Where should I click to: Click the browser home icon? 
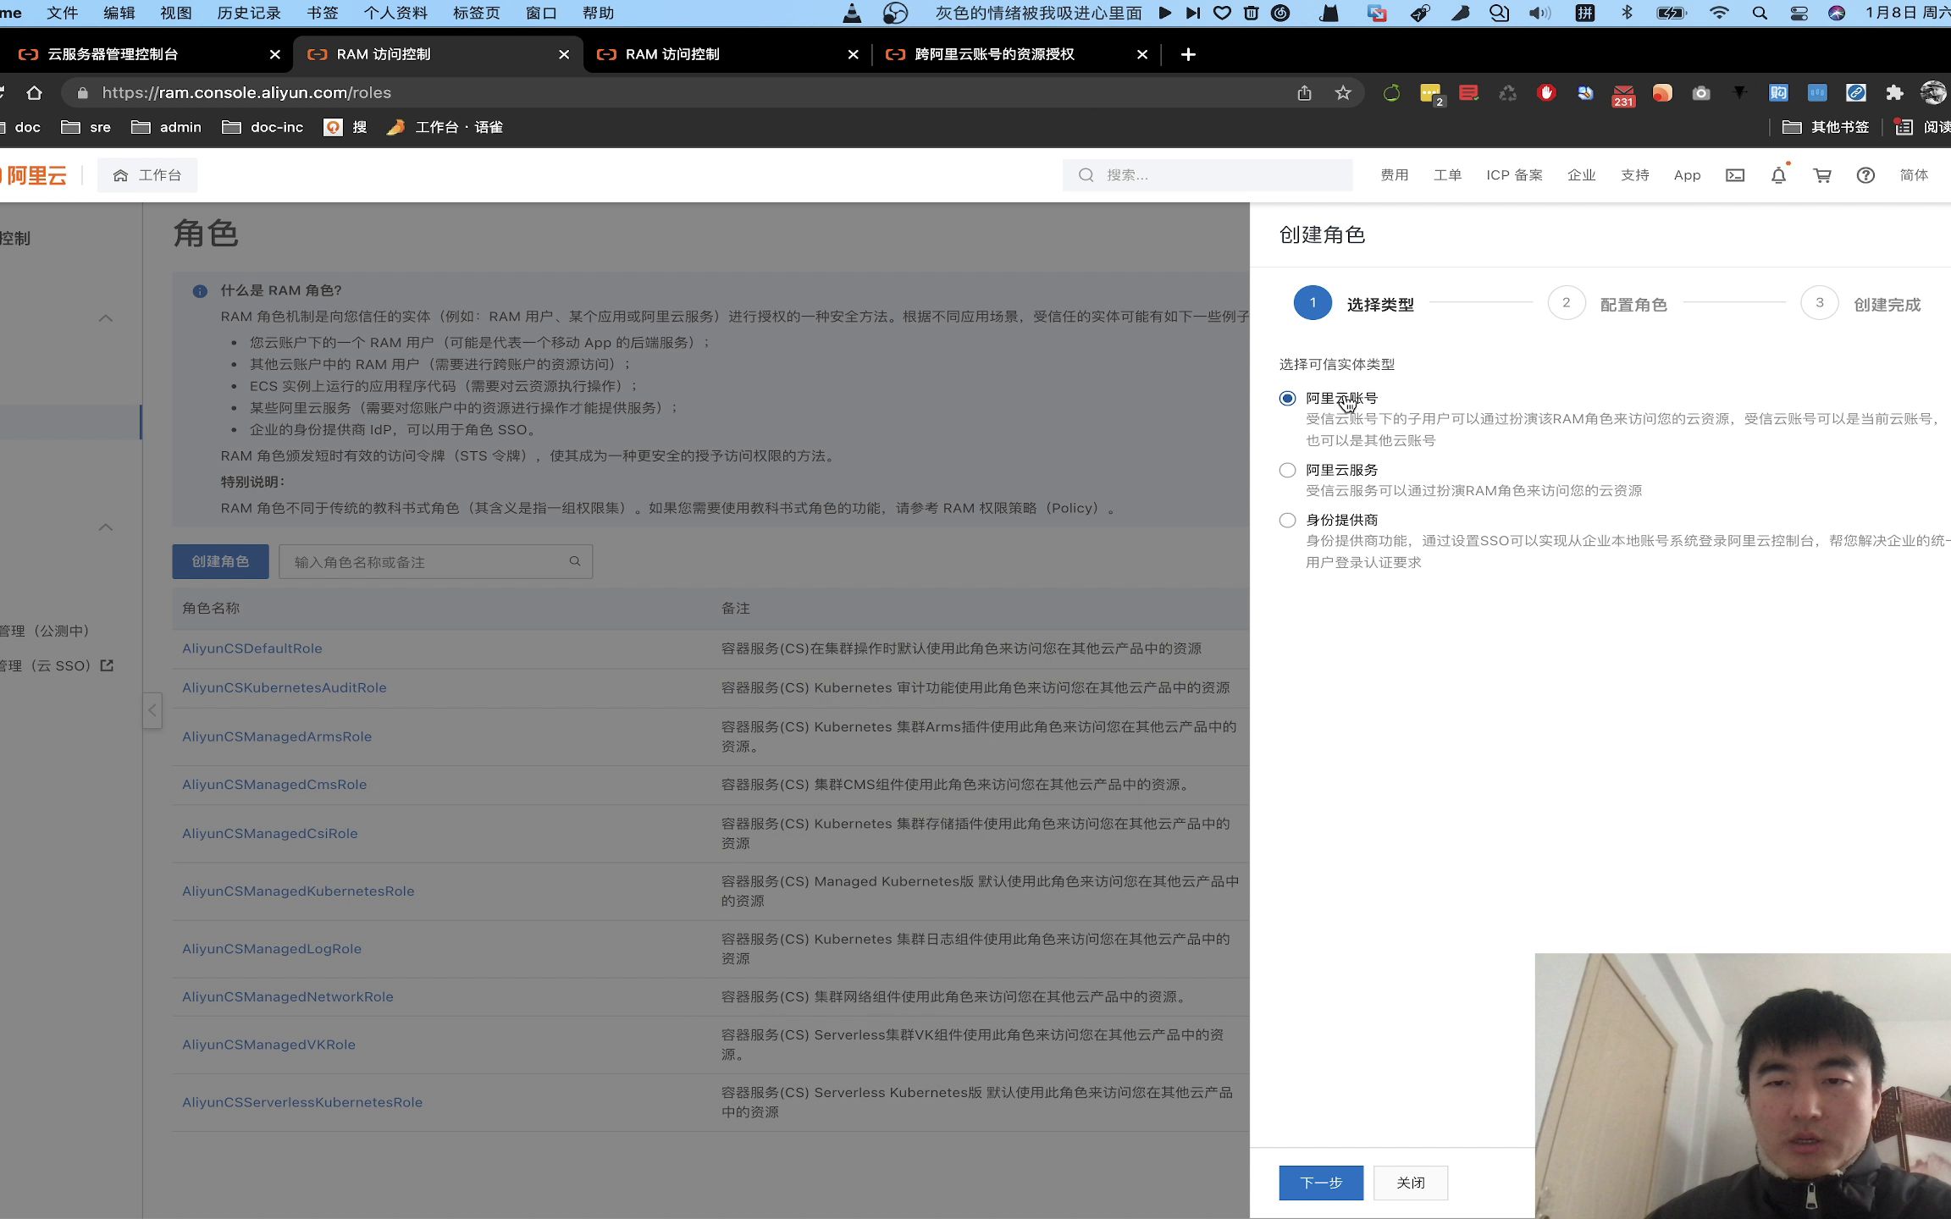coord(34,93)
